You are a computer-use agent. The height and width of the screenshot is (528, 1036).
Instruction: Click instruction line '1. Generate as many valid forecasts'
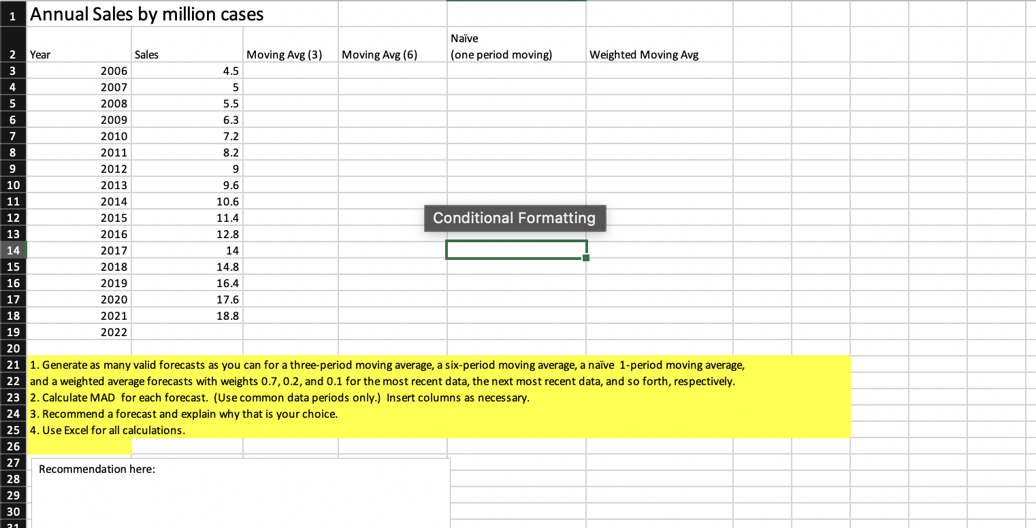pos(387,365)
